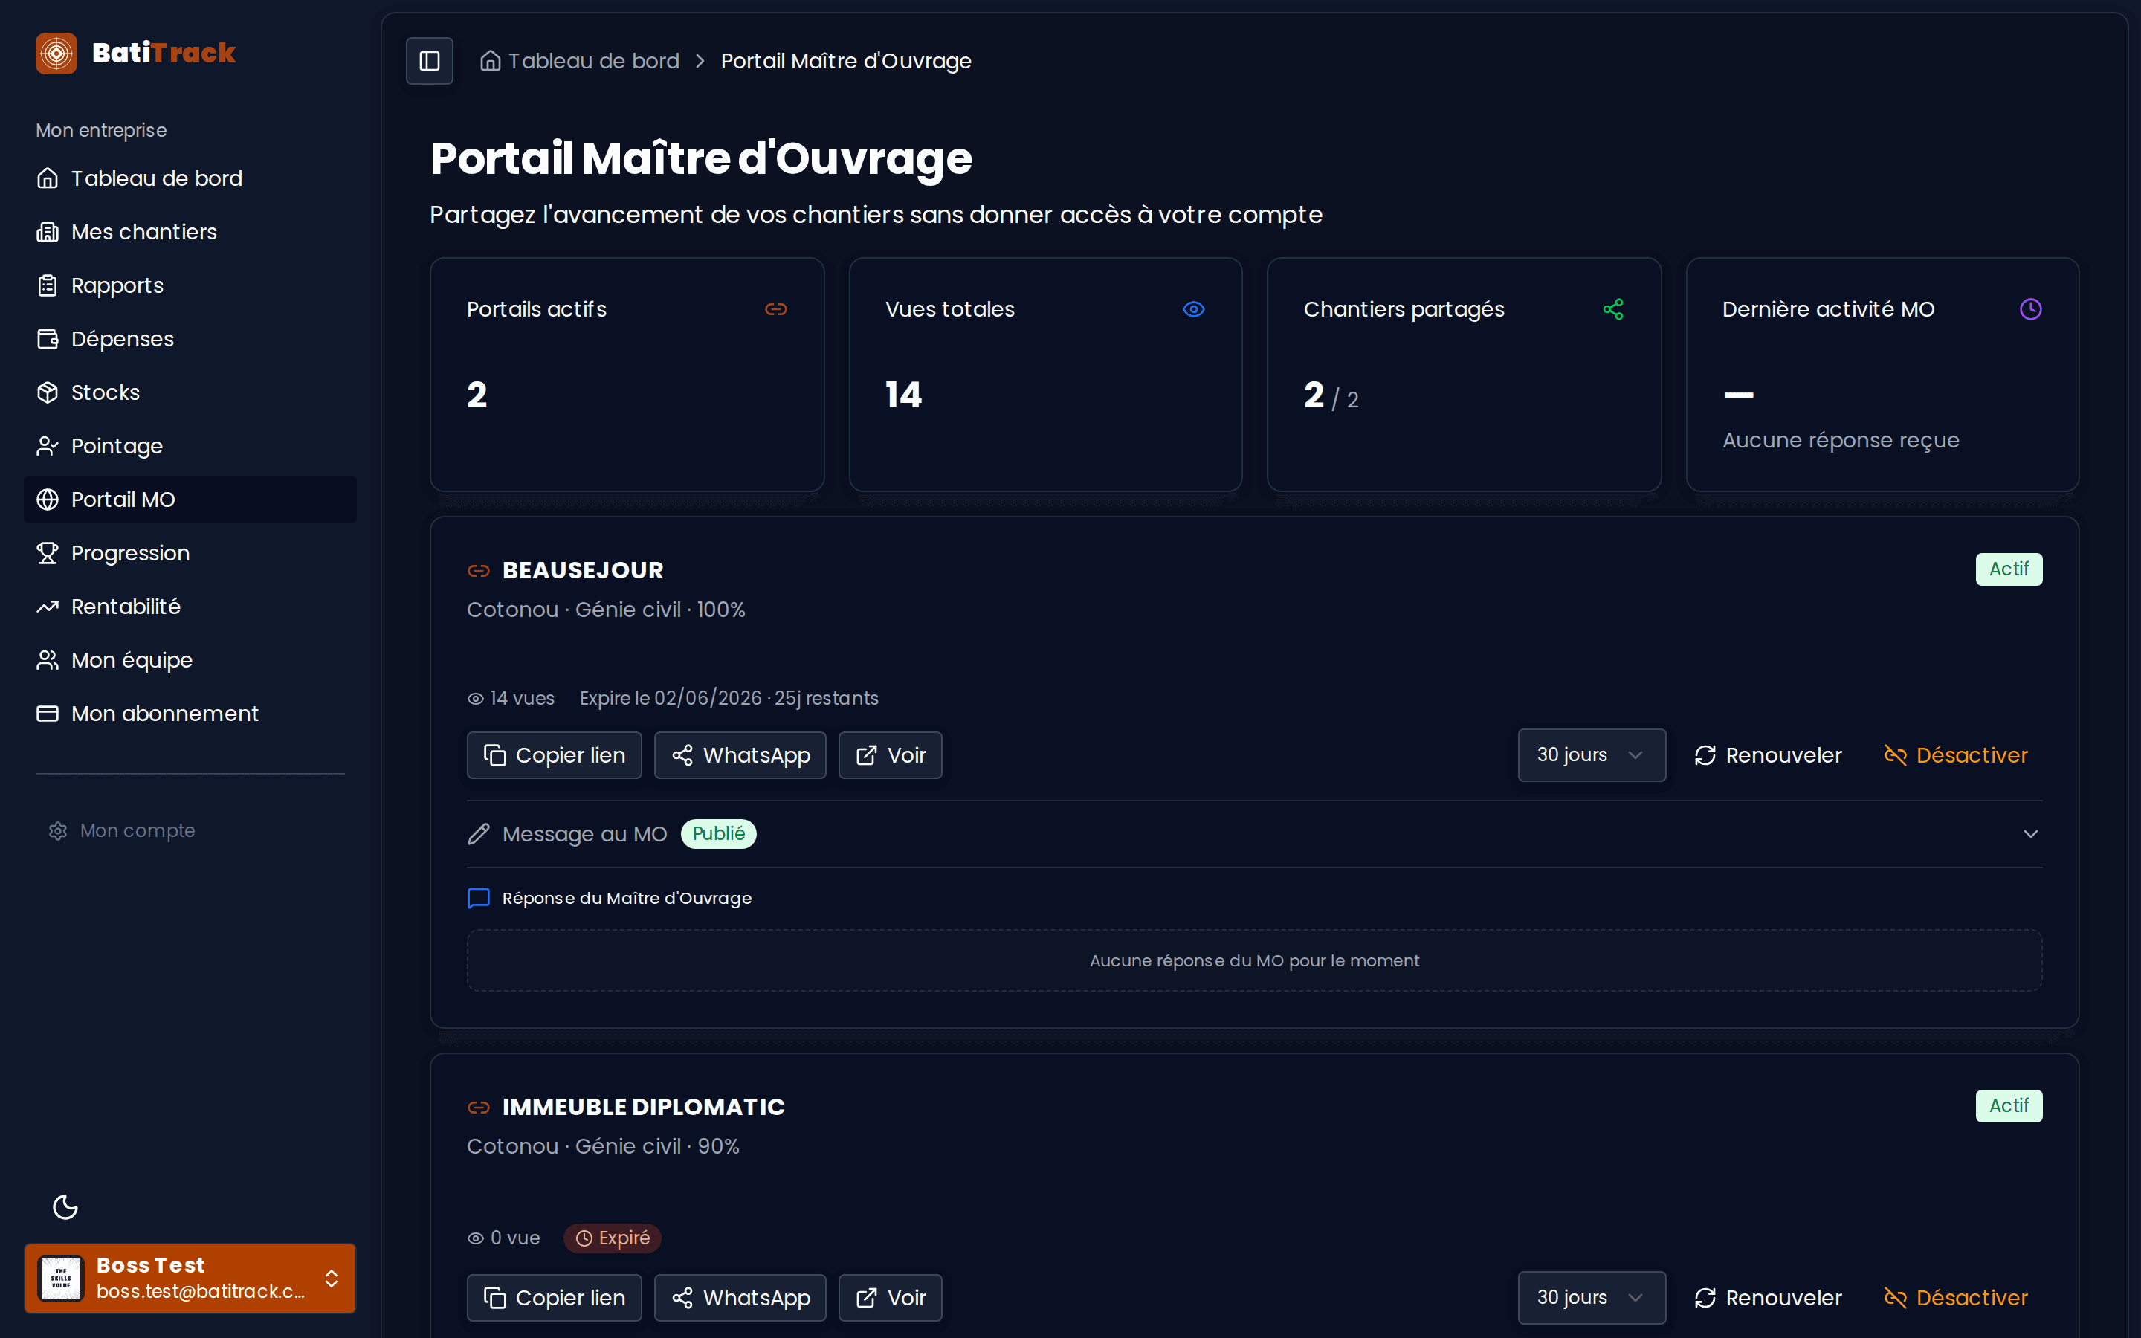This screenshot has height=1338, width=2141.
Task: Renew the IMMEUBLE DIPLOMATIC portal
Action: point(1768,1297)
